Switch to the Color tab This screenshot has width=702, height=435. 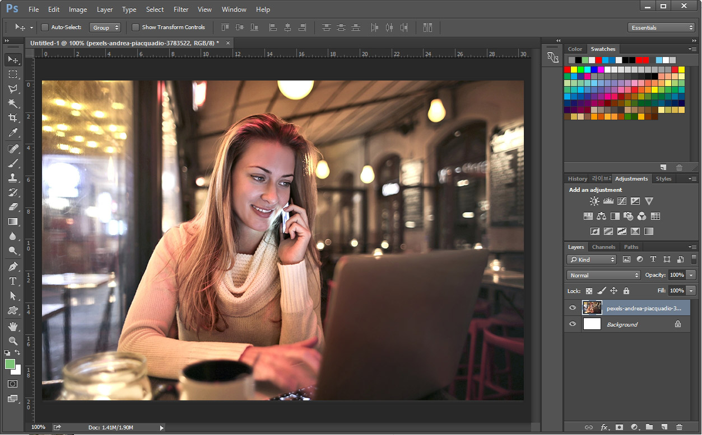coord(575,49)
